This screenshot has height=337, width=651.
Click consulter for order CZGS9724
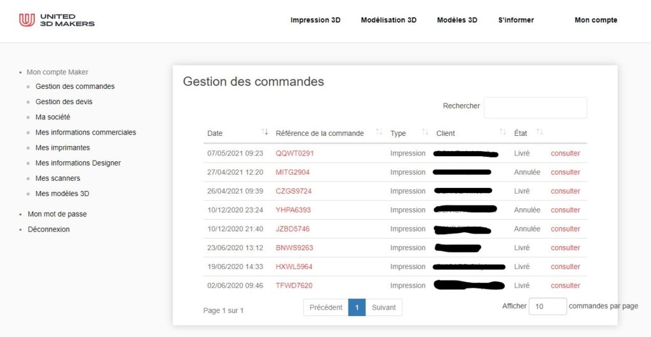(x=565, y=191)
